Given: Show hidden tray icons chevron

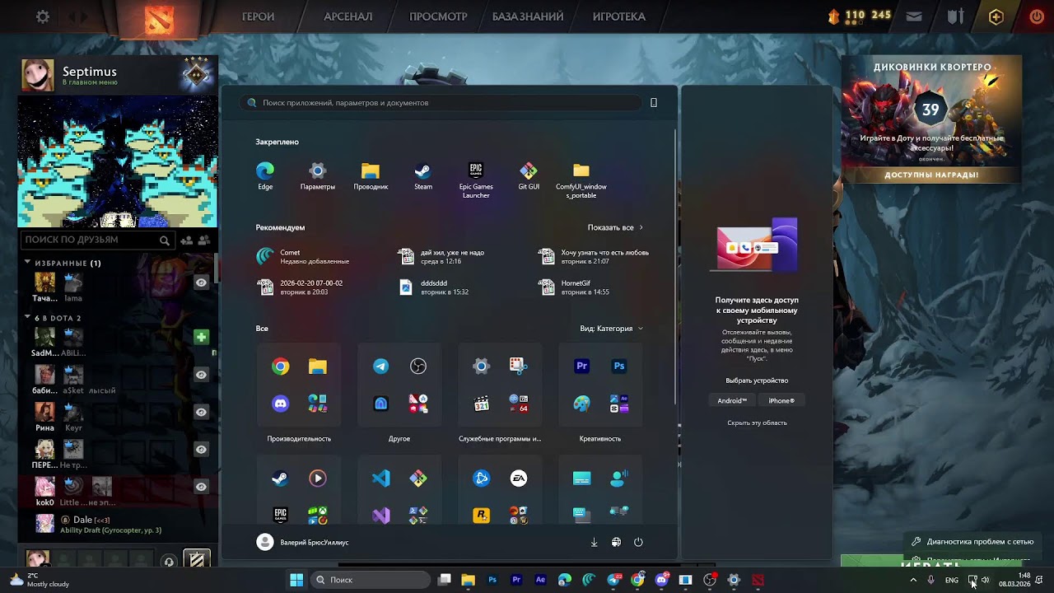Looking at the screenshot, I should tap(913, 580).
